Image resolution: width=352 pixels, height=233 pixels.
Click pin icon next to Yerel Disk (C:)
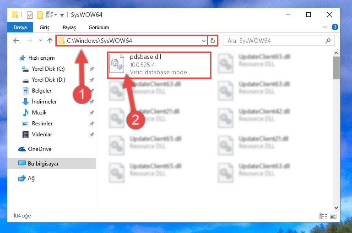point(92,69)
